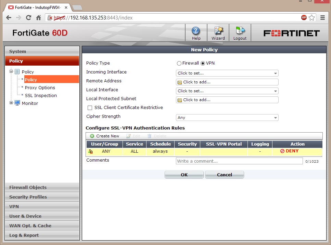Click the 'ALL' service cell
This screenshot has height=245, width=331.
pyautogui.click(x=134, y=151)
